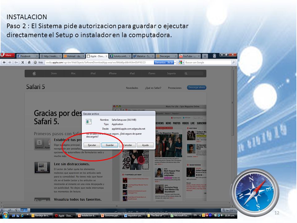Switch to the Xoloitzcuintl tab

(120, 56)
